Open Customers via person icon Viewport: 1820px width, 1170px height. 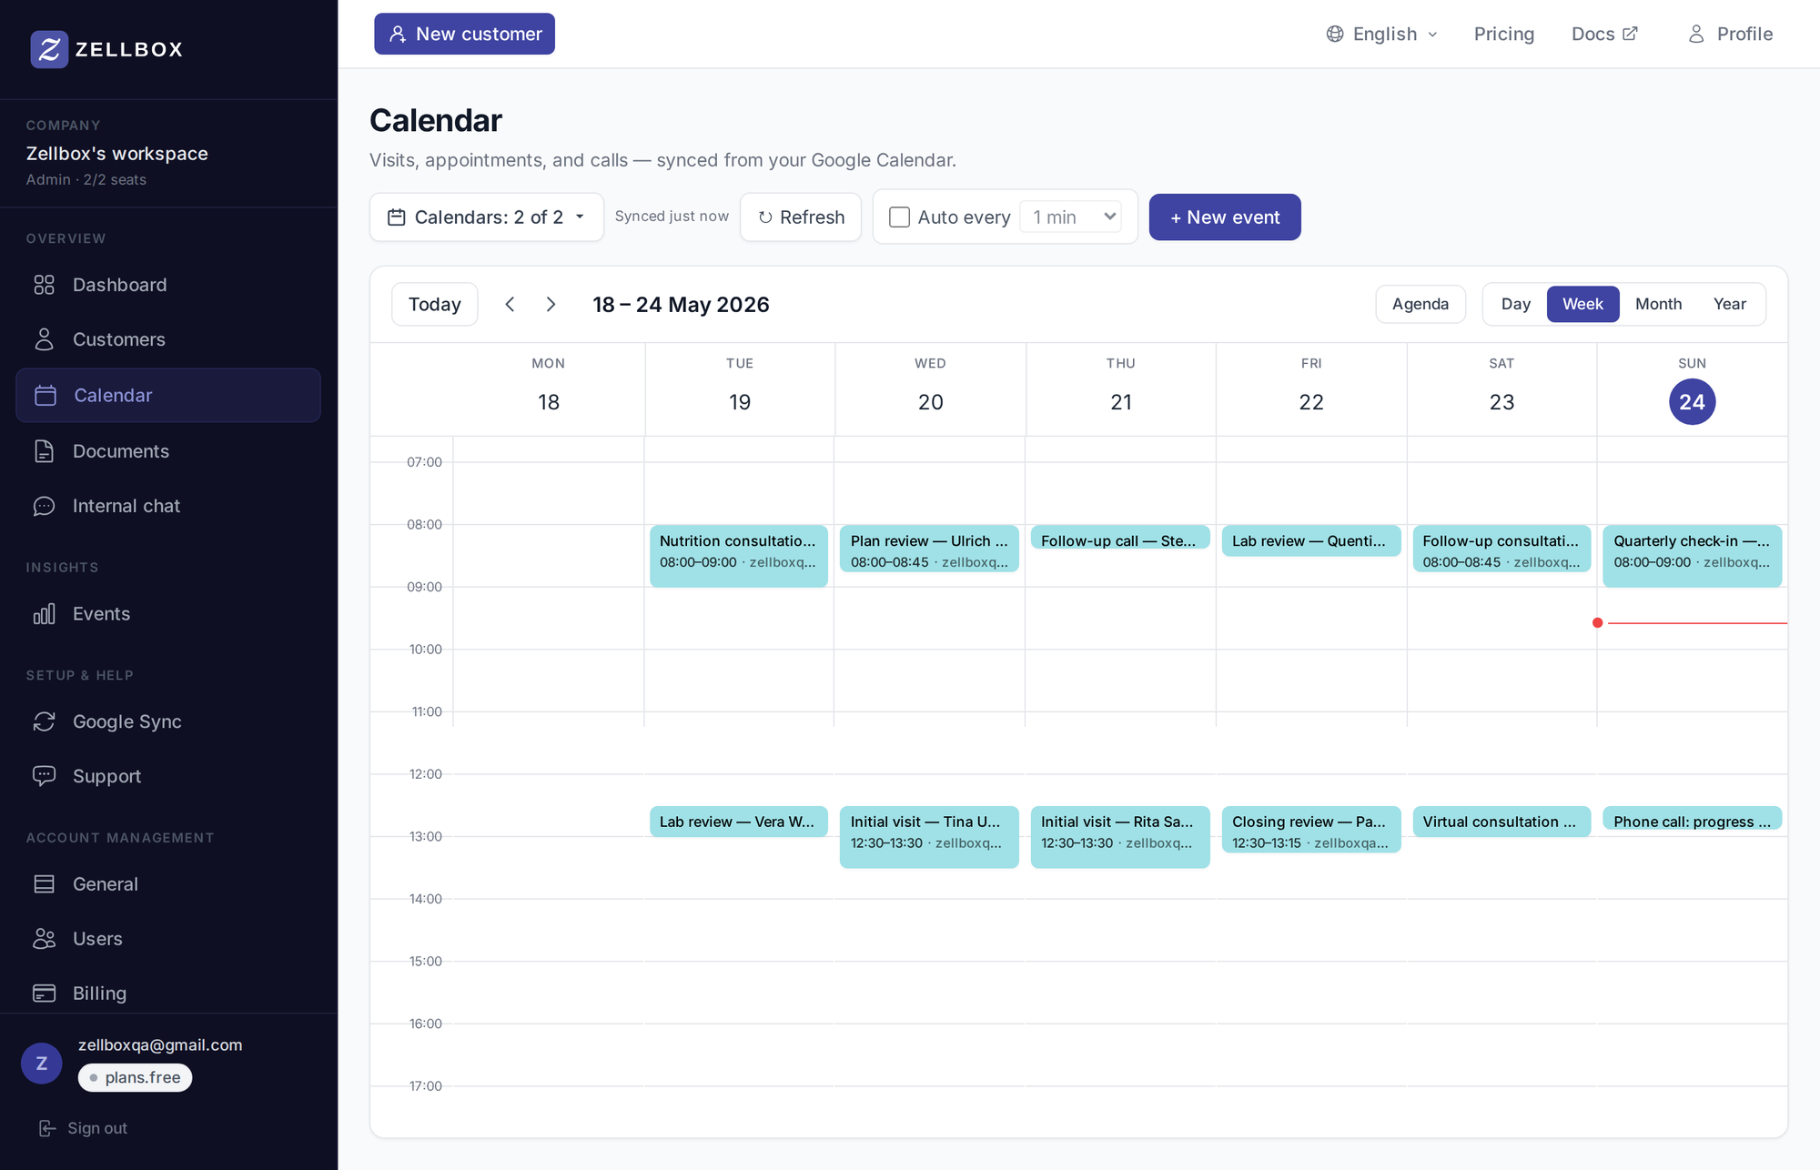tap(44, 339)
